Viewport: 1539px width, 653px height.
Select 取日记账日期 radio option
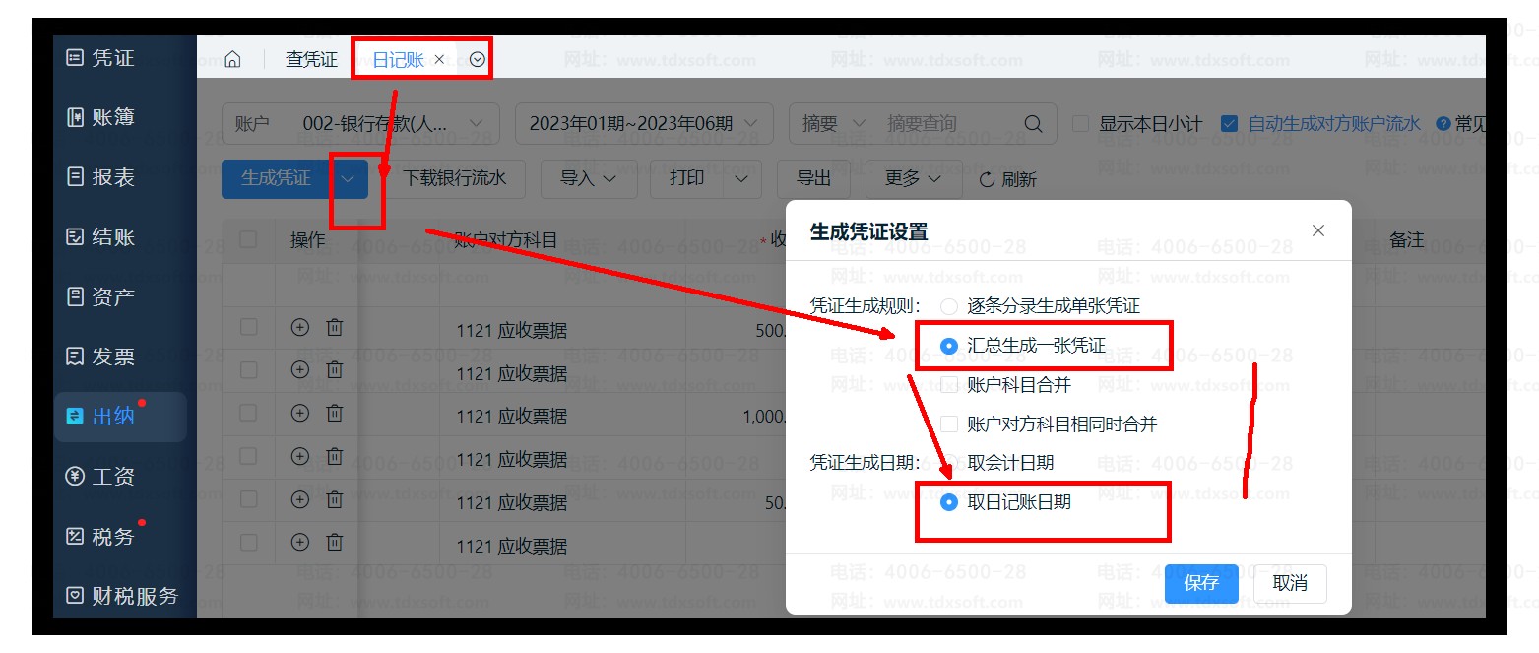coord(949,502)
